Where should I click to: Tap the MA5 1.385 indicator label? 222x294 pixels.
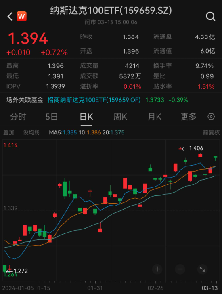[63, 132]
